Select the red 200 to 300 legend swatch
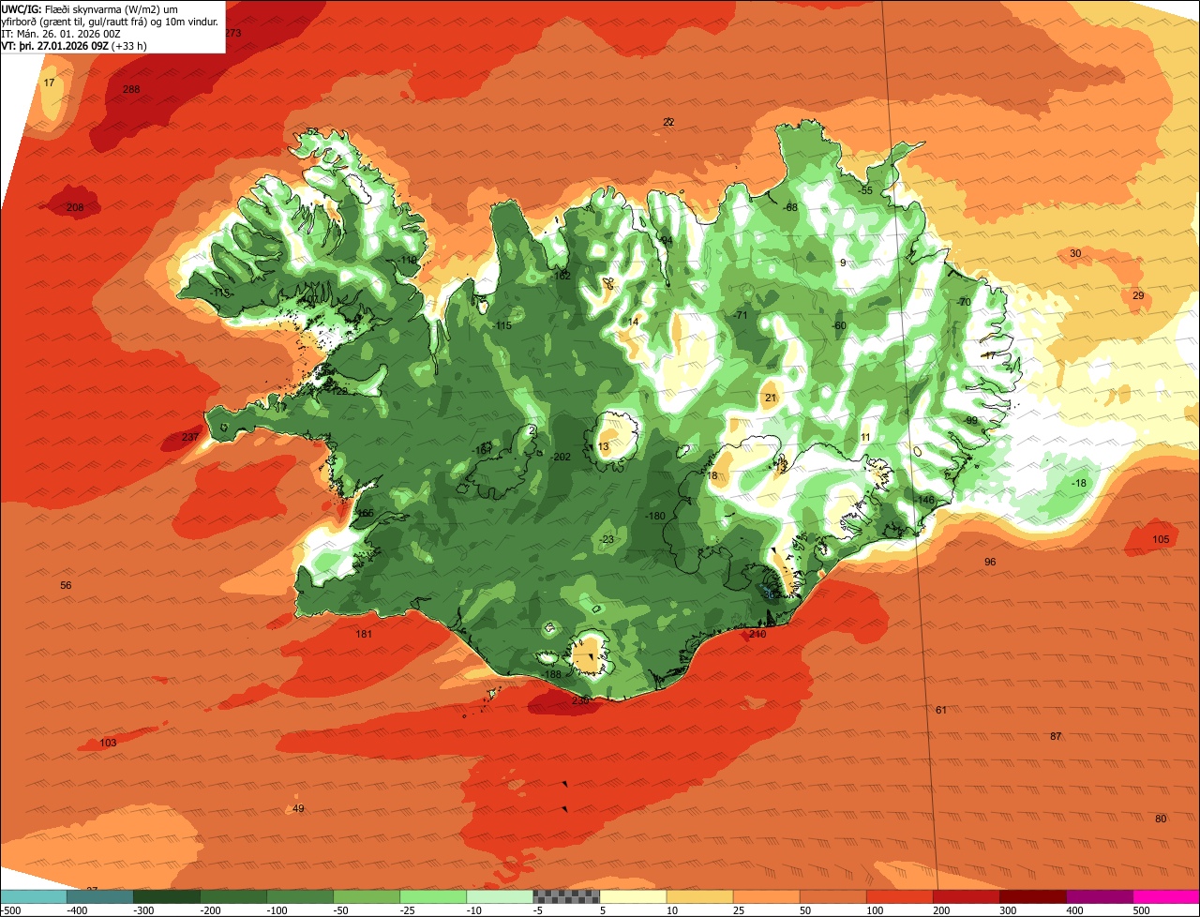 point(966,896)
